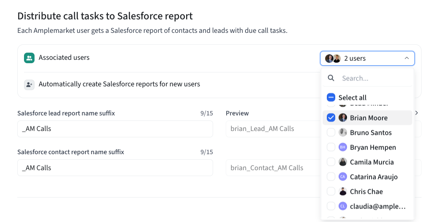The width and height of the screenshot is (438, 222).
Task: Click Brian Moore's avatar picture
Action: 343,118
